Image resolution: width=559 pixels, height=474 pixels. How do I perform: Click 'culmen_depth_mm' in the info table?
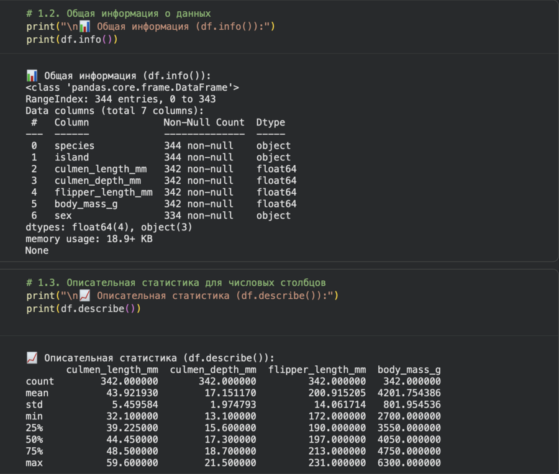point(98,181)
